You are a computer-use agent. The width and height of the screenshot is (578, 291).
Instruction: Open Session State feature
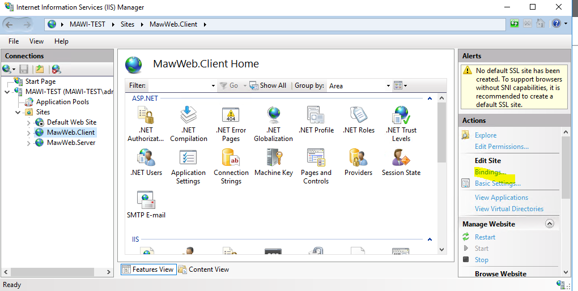click(401, 162)
